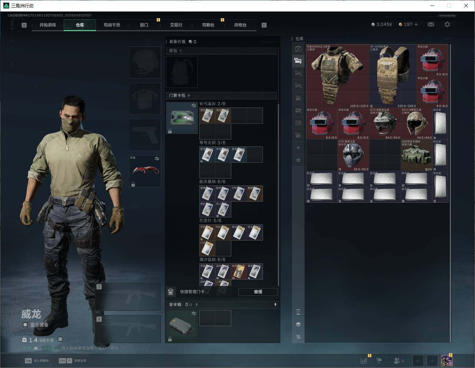475x368 pixels.
Task: Click the lock icon on the keycard case
Action: (170, 131)
